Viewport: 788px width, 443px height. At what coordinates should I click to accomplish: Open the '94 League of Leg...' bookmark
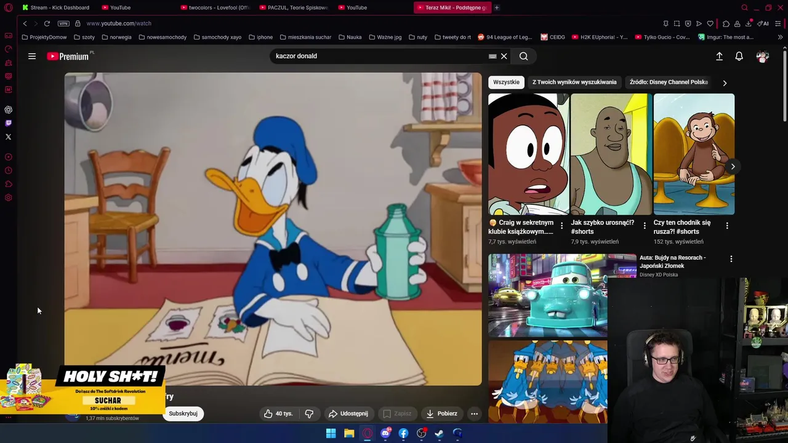coord(505,37)
